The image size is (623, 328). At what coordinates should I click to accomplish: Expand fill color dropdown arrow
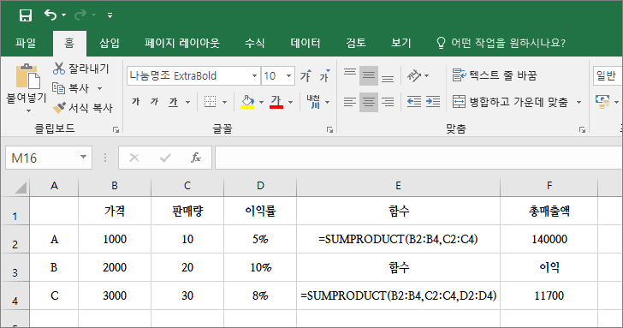click(x=261, y=103)
